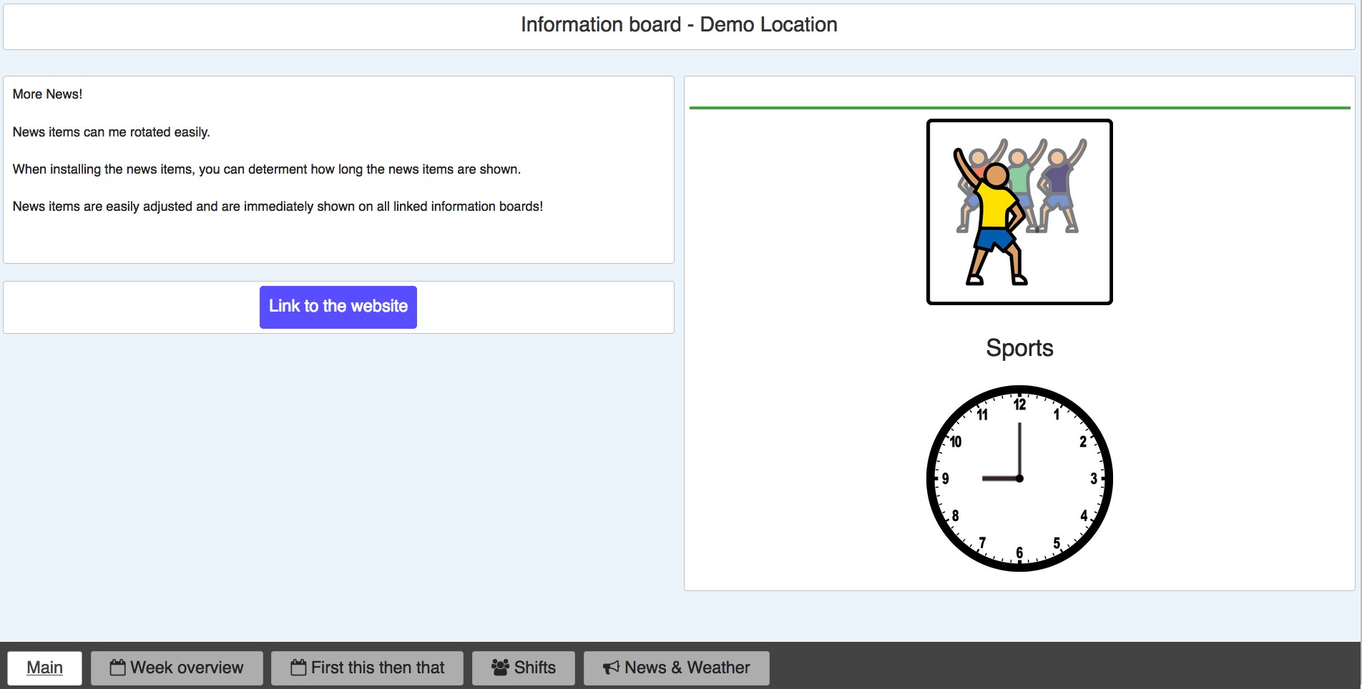Go to the Shifts tab
The image size is (1362, 689).
click(523, 668)
